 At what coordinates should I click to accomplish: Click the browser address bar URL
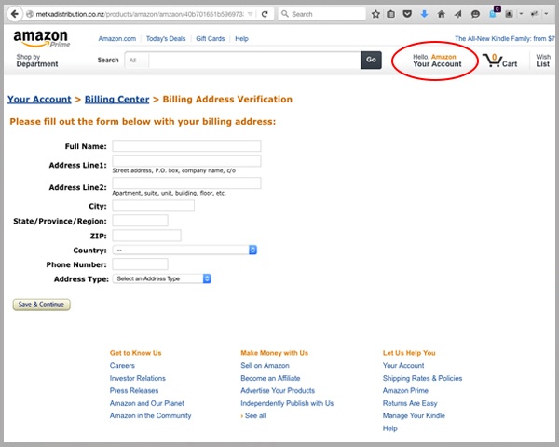coord(140,14)
